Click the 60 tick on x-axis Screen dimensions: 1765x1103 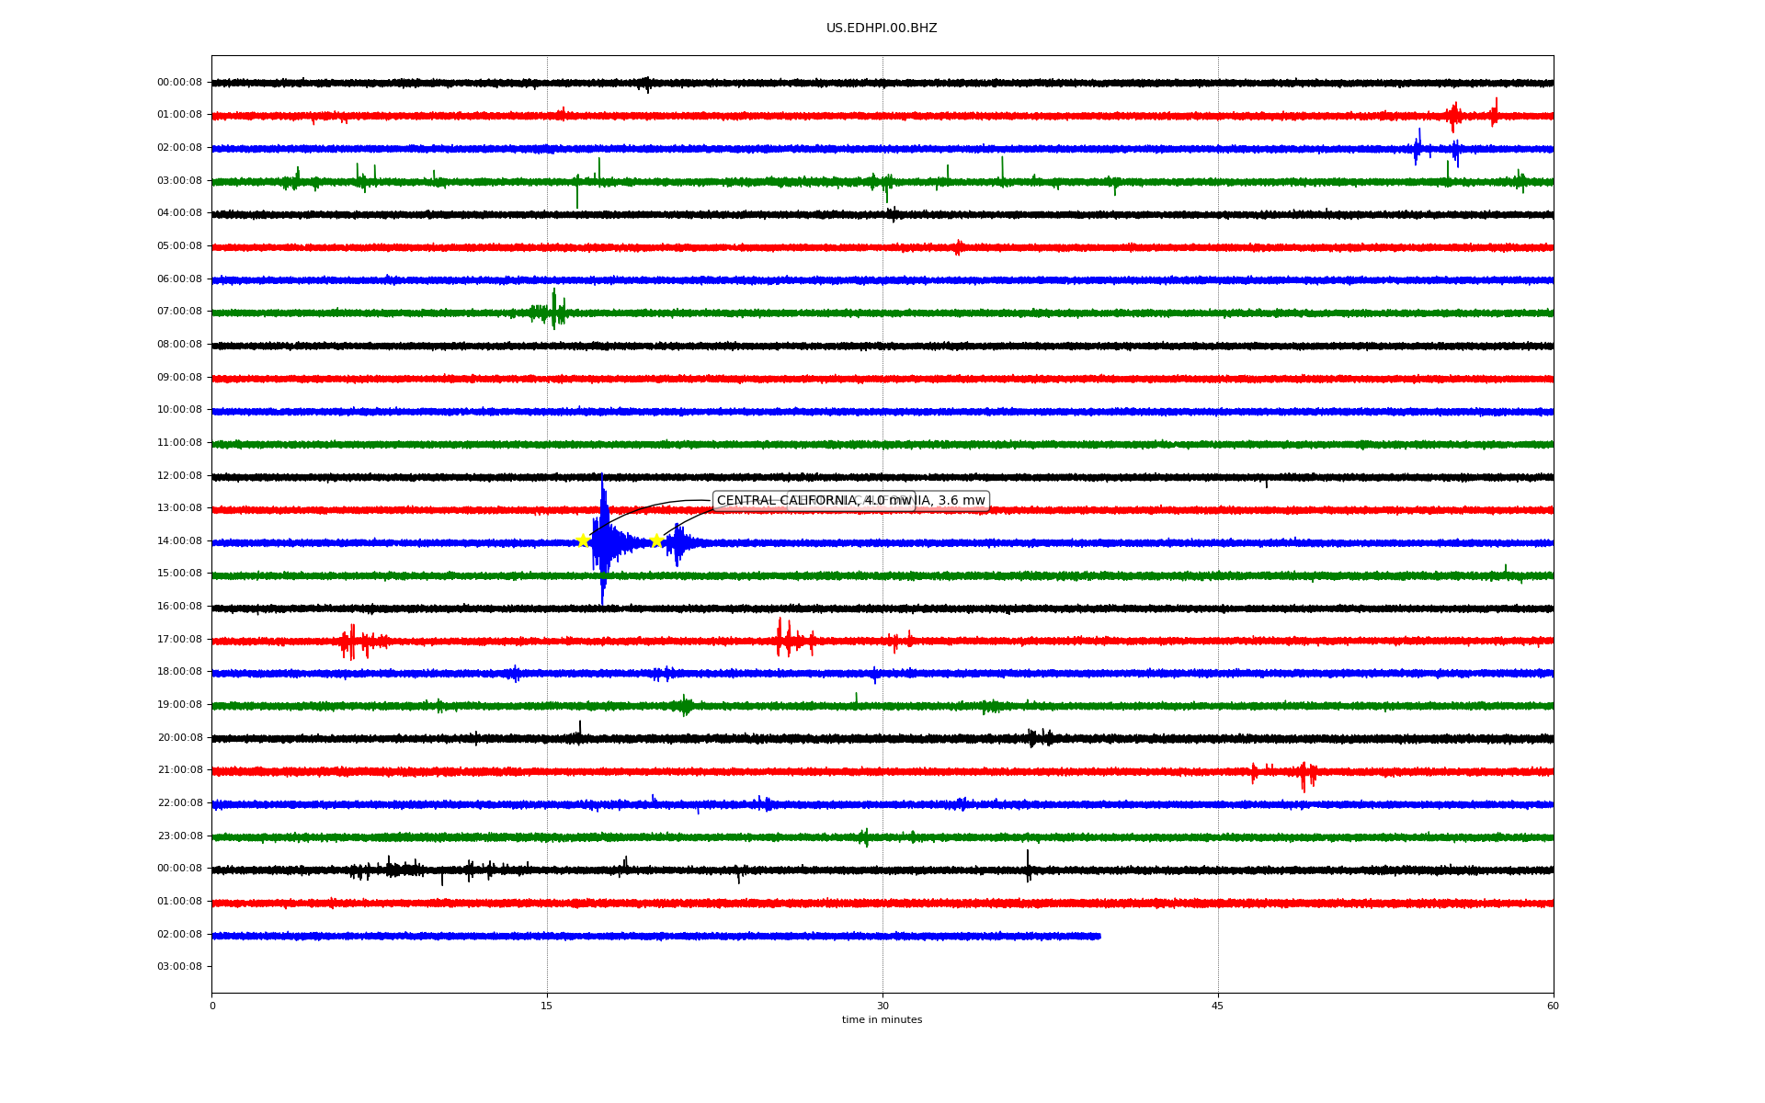(x=1553, y=1006)
